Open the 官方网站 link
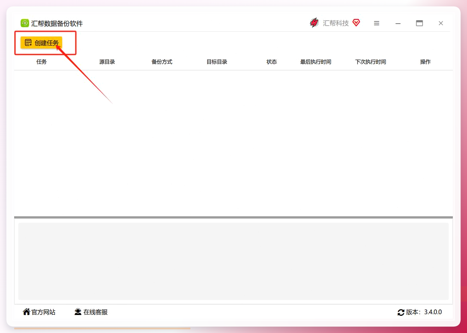 click(39, 312)
